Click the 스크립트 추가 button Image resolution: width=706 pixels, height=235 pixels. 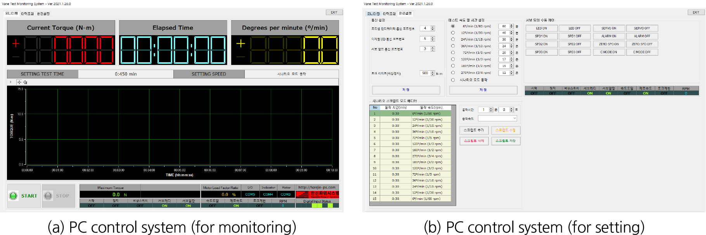pyautogui.click(x=474, y=130)
